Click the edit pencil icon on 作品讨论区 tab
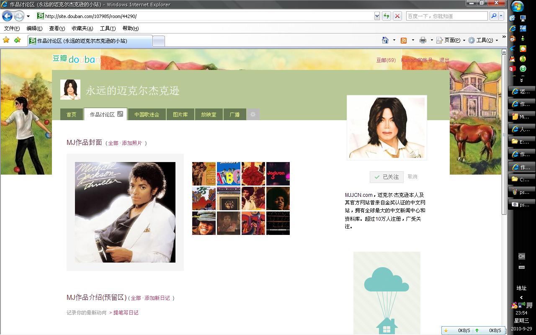The width and height of the screenshot is (536, 335). pyautogui.click(x=120, y=114)
